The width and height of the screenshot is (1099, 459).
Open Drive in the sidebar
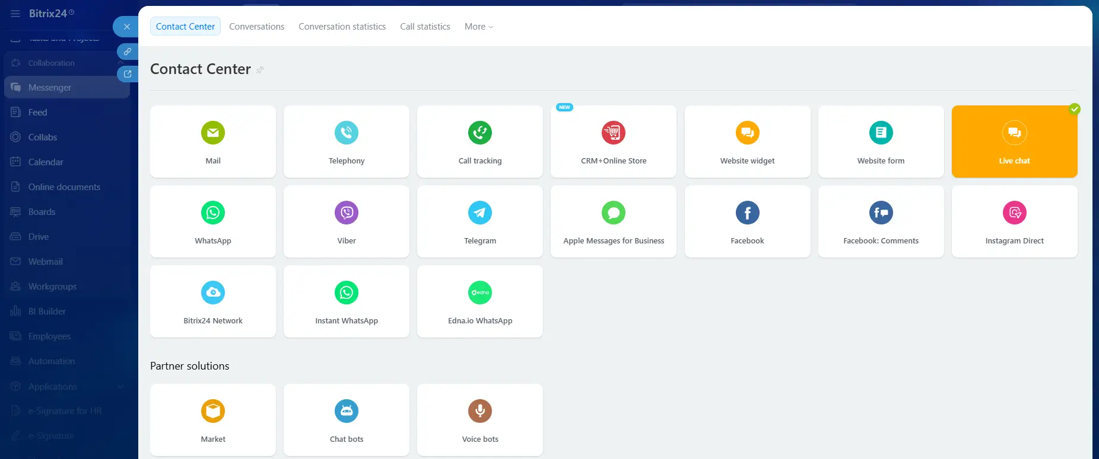(x=66, y=236)
